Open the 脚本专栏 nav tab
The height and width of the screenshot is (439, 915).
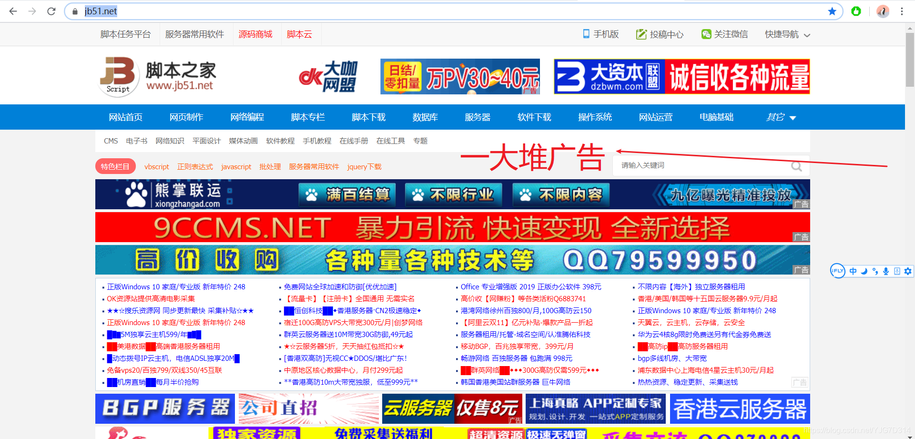click(308, 117)
